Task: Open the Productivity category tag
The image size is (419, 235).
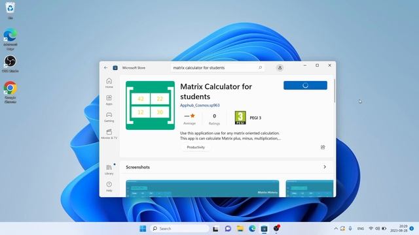Action: [196, 148]
